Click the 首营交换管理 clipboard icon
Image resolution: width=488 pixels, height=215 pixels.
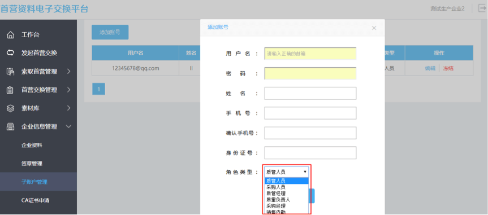point(11,90)
